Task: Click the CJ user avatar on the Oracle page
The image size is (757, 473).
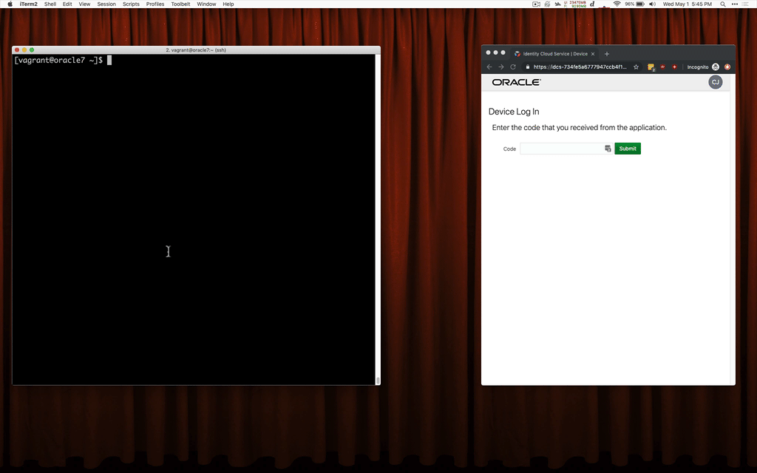Action: click(715, 82)
